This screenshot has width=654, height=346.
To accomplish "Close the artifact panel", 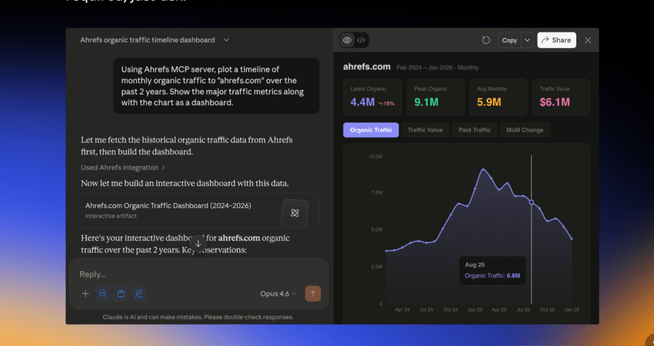I will click(x=588, y=40).
